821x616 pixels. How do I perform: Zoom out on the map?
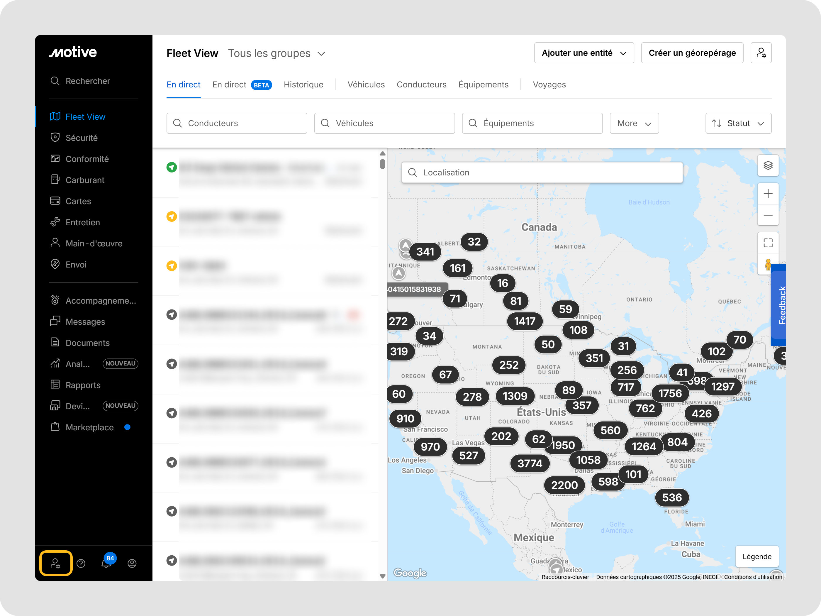(x=768, y=215)
